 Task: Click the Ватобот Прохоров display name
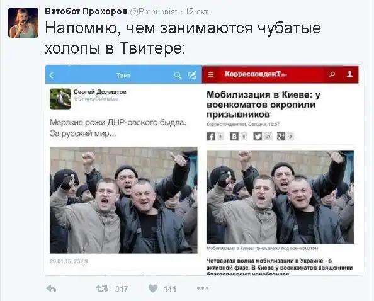coord(86,11)
